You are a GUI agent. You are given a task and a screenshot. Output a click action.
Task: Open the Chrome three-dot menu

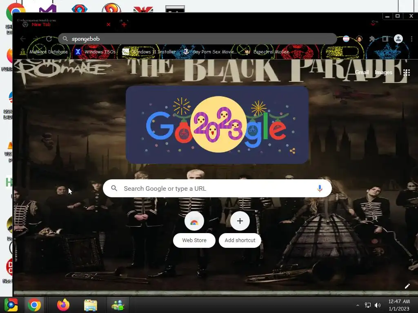tap(411, 39)
